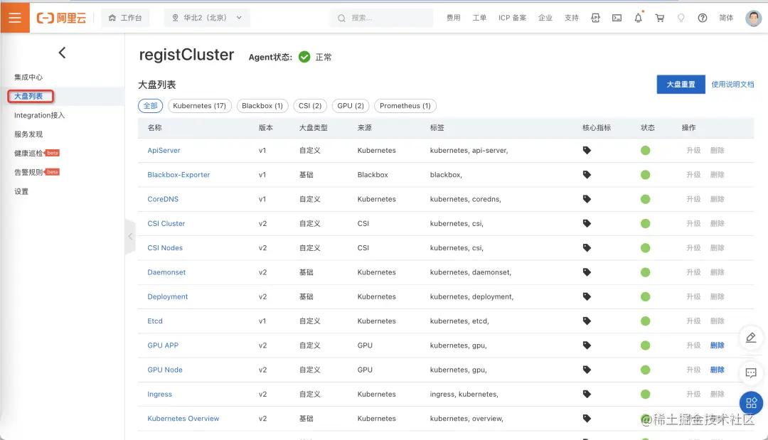Image resolution: width=768 pixels, height=440 pixels.
Task: Click the green status dot for Ingress
Action: pos(645,394)
